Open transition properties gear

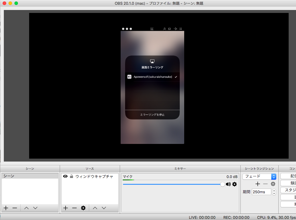coord(273,184)
